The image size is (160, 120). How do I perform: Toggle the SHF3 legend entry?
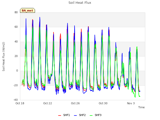click(x=95, y=115)
